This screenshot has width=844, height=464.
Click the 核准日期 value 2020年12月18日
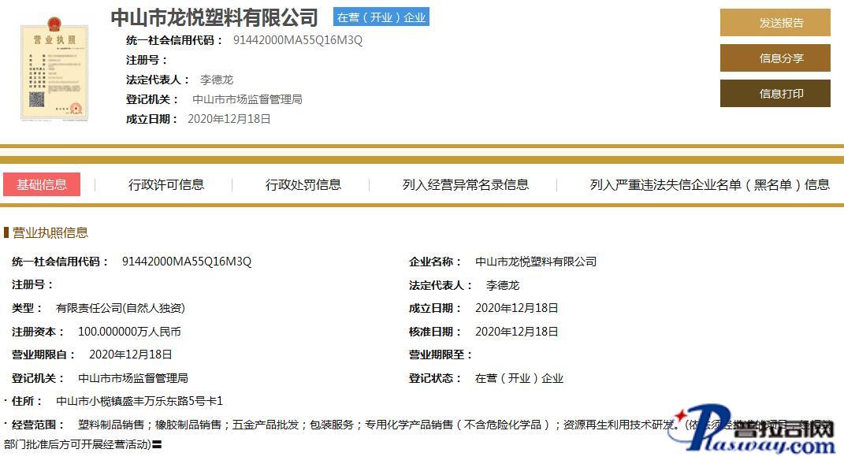[516, 332]
